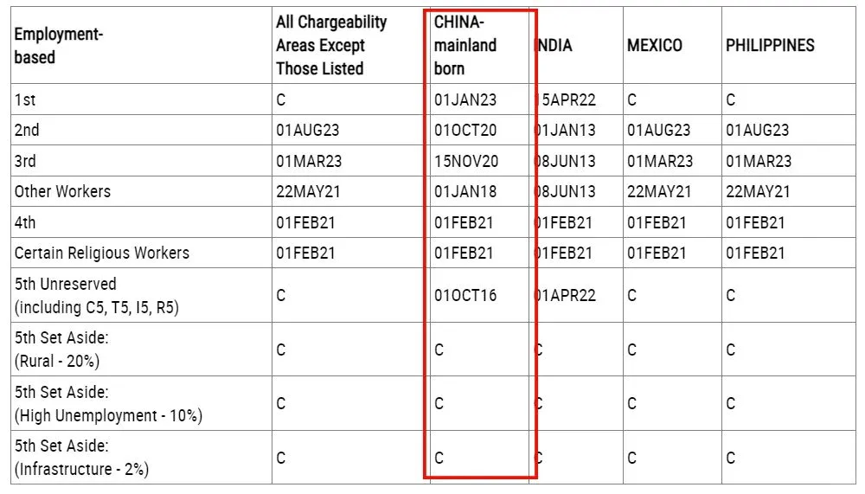Select the 01JAN23 China 1st preference cell
Image resolution: width=865 pixels, height=494 pixels.
click(465, 99)
